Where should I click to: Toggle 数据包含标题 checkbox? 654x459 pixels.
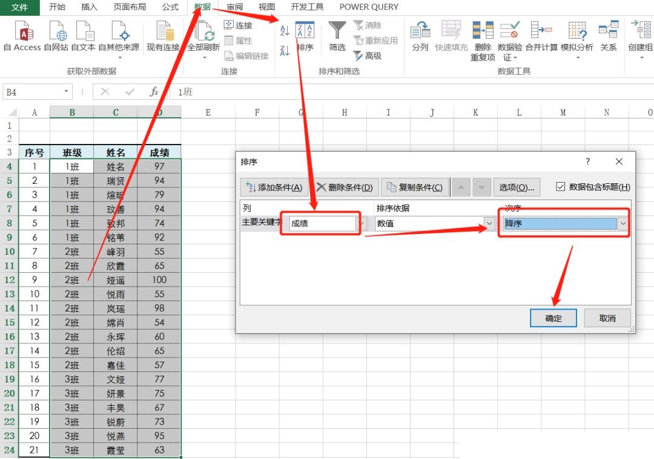tap(561, 187)
